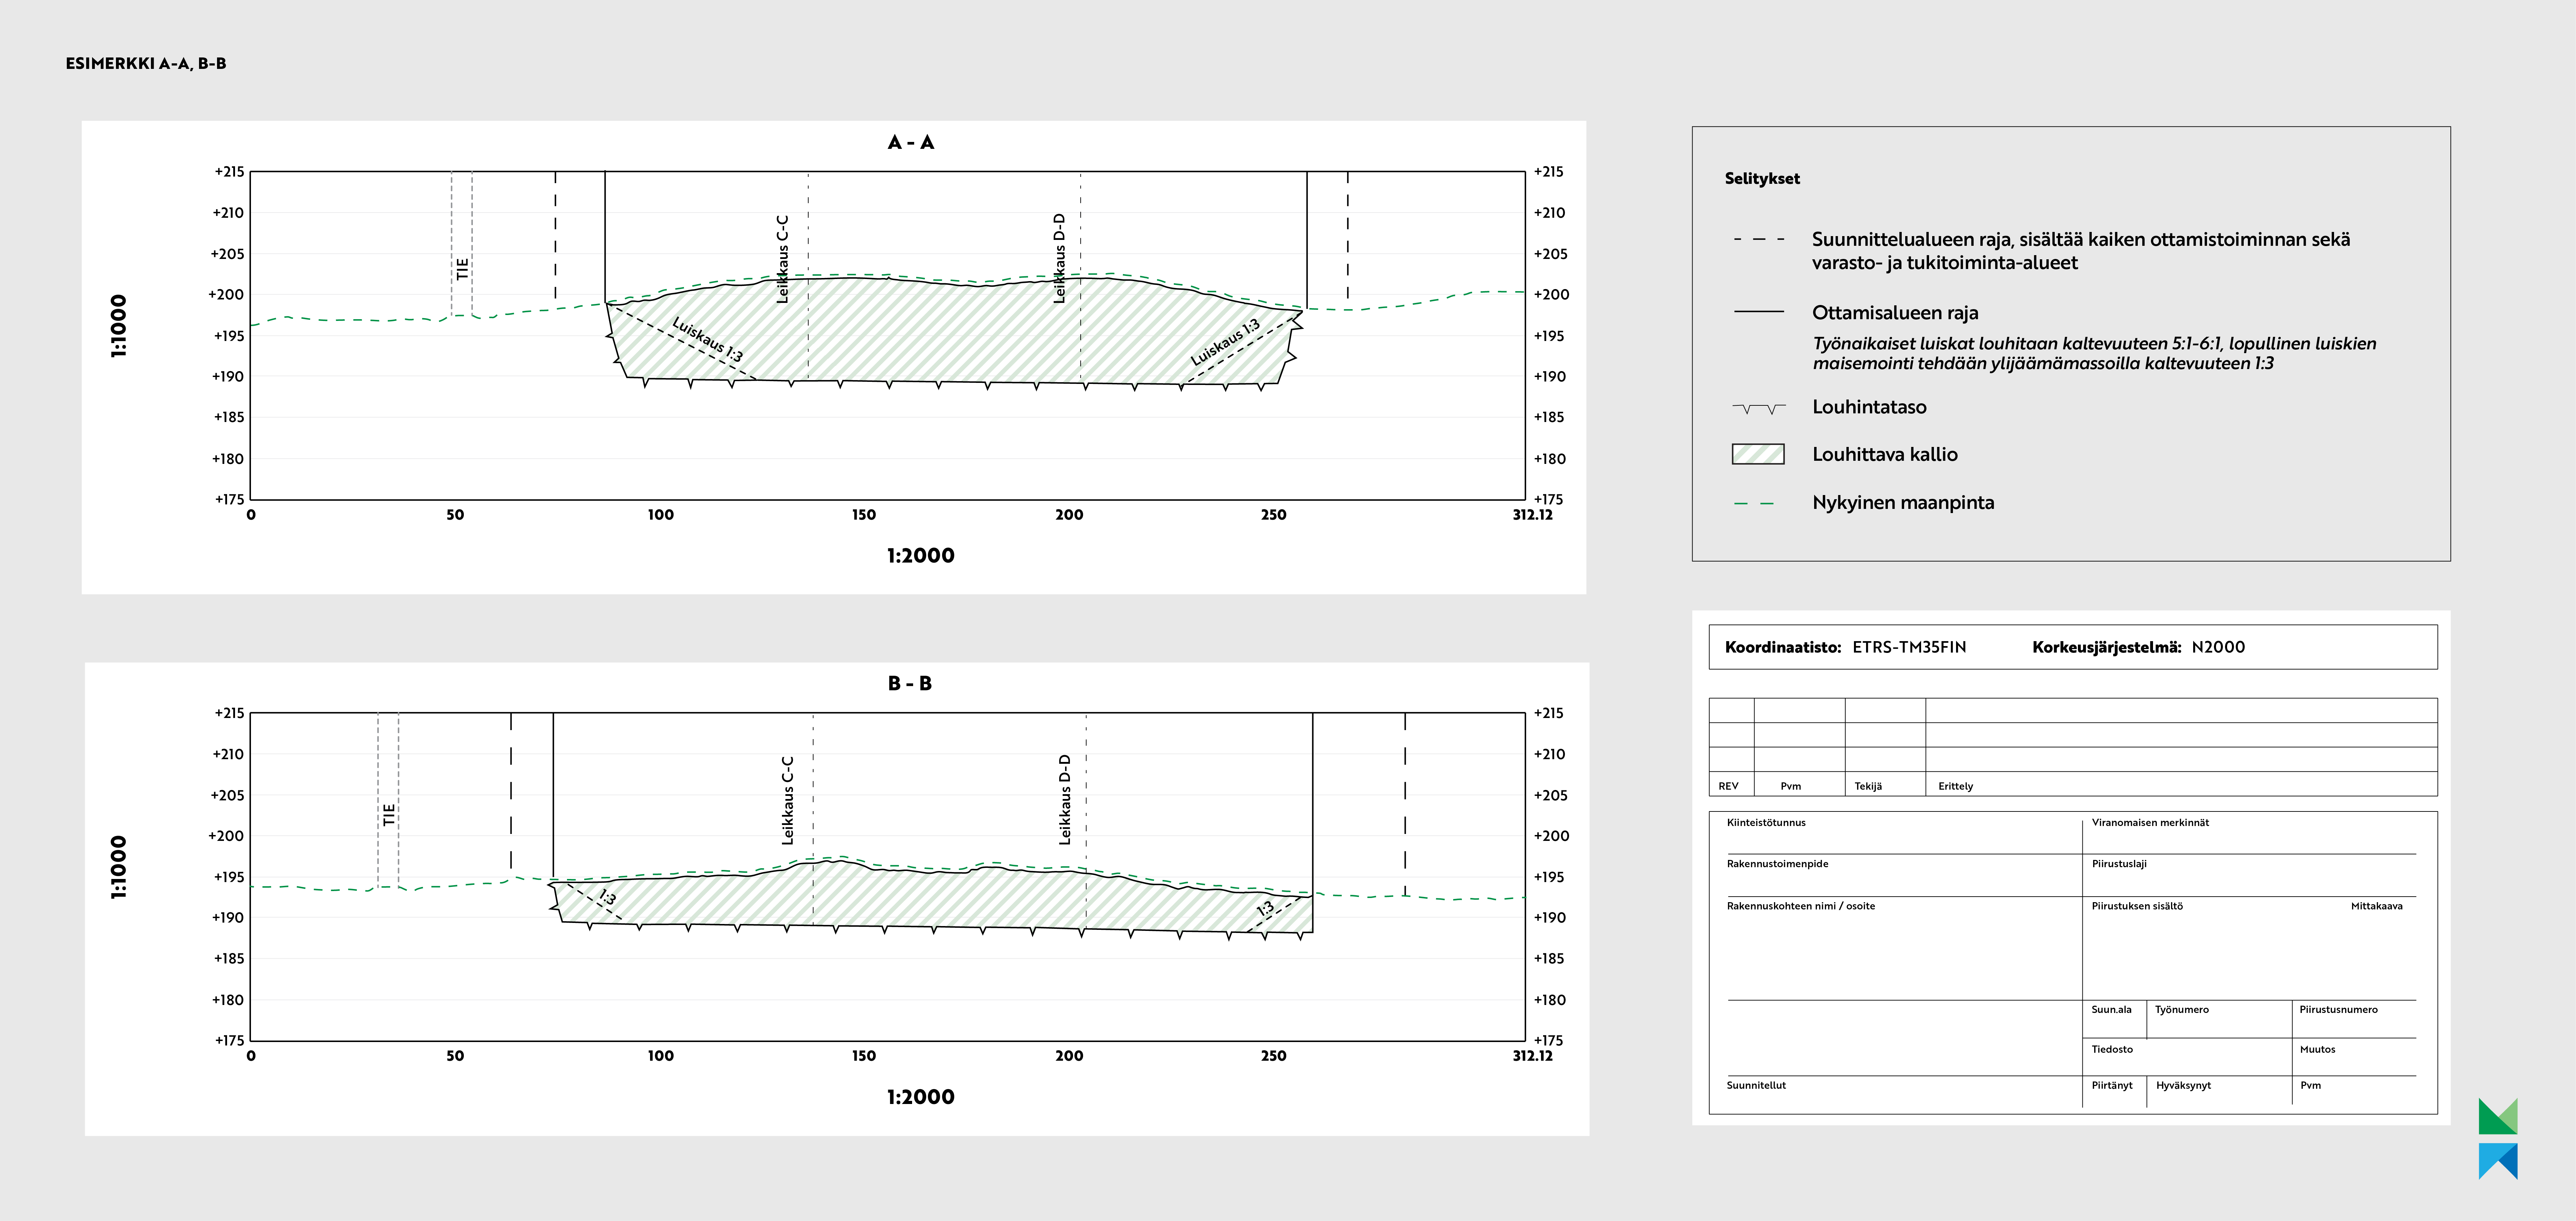Click the 'Louhintataso' legend label
Image resolution: width=2576 pixels, height=1221 pixels.
pyautogui.click(x=1869, y=407)
